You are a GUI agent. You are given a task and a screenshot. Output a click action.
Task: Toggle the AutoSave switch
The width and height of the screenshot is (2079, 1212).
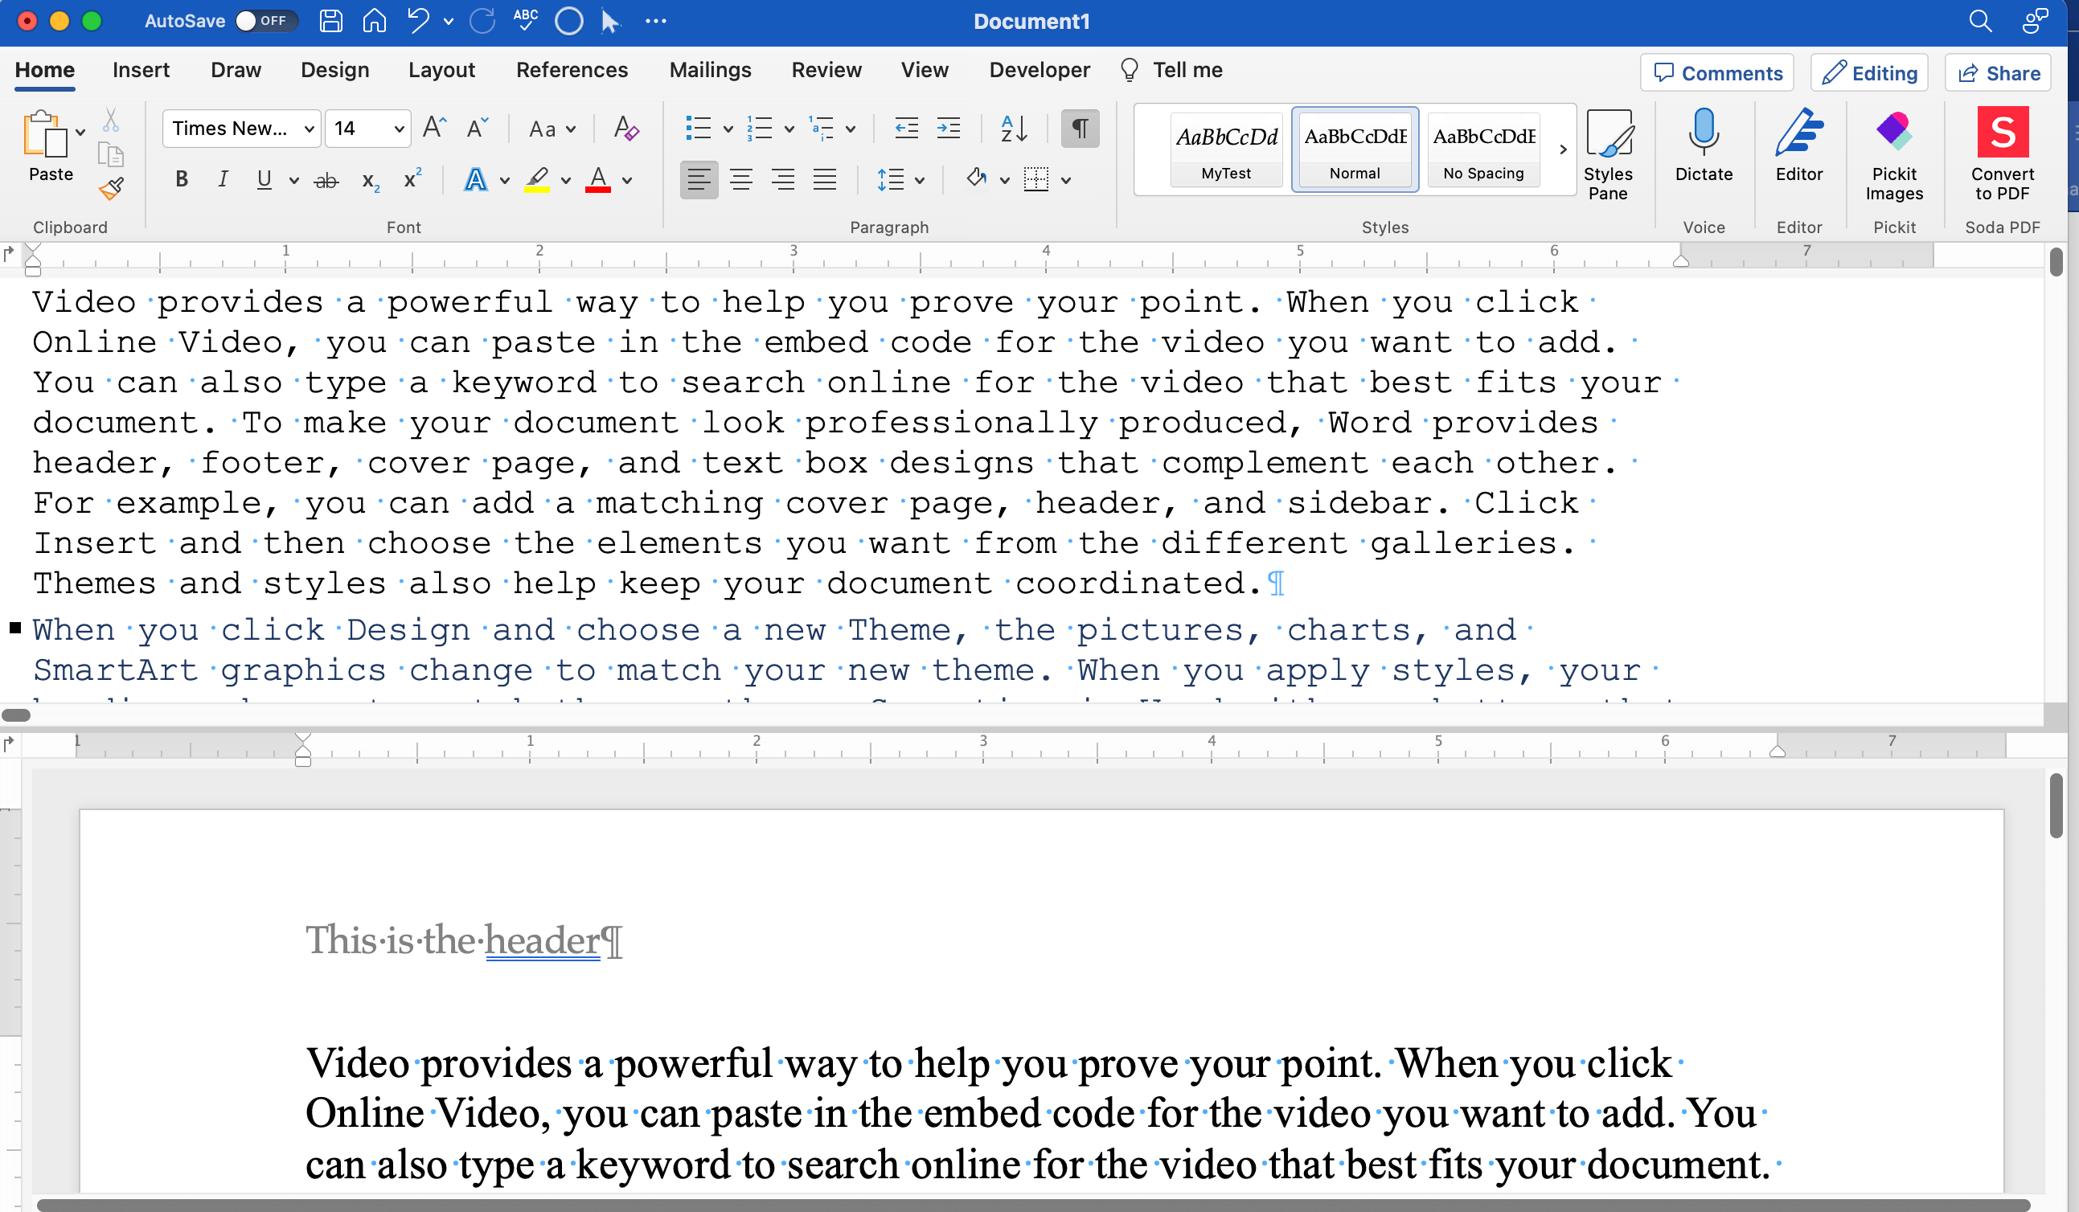pos(264,21)
